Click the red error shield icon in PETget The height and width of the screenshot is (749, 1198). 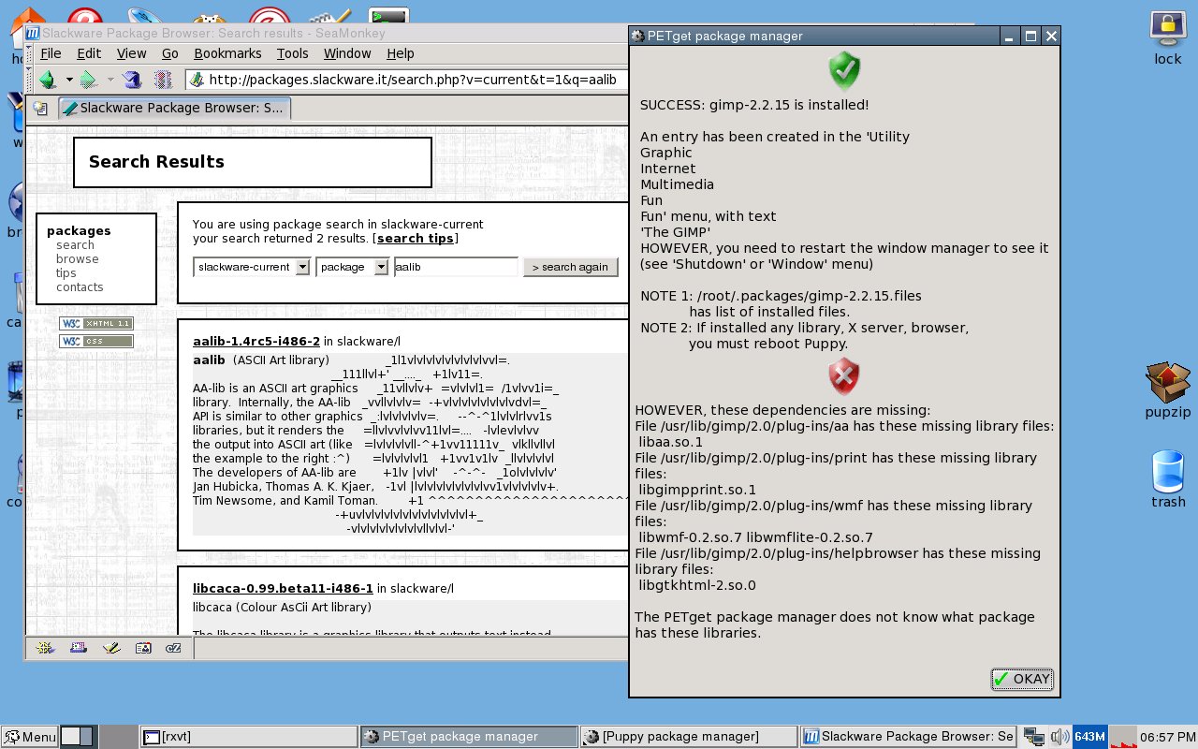[x=844, y=376]
